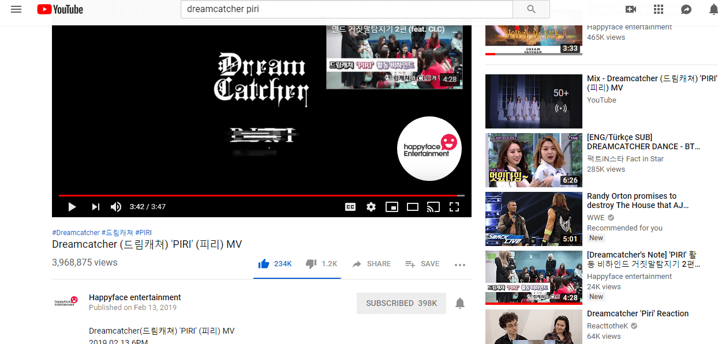Open the #드림캐쳐 hashtag link
Viewport: 718px width, 344px height.
(118, 233)
